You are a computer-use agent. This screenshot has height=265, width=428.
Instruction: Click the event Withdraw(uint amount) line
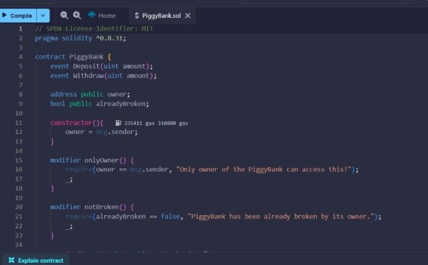pyautogui.click(x=103, y=76)
